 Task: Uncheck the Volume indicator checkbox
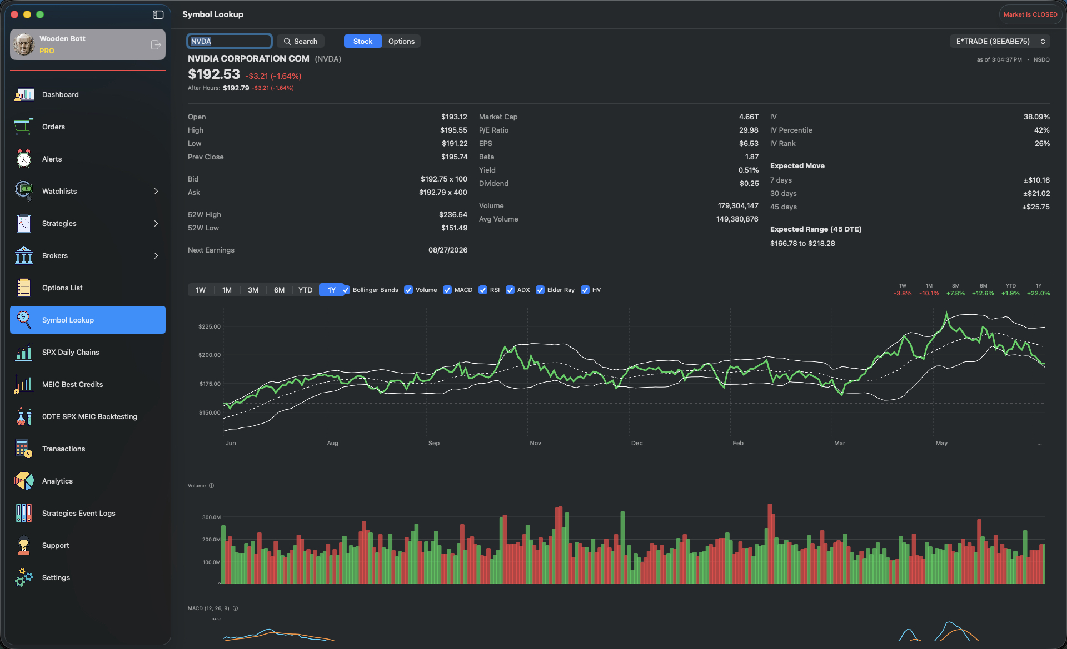click(408, 290)
